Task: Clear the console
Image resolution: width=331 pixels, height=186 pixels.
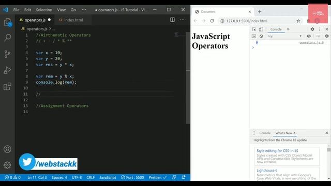Action: click(x=261, y=36)
